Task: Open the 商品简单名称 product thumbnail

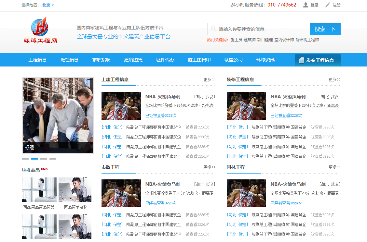Action: [75, 189]
